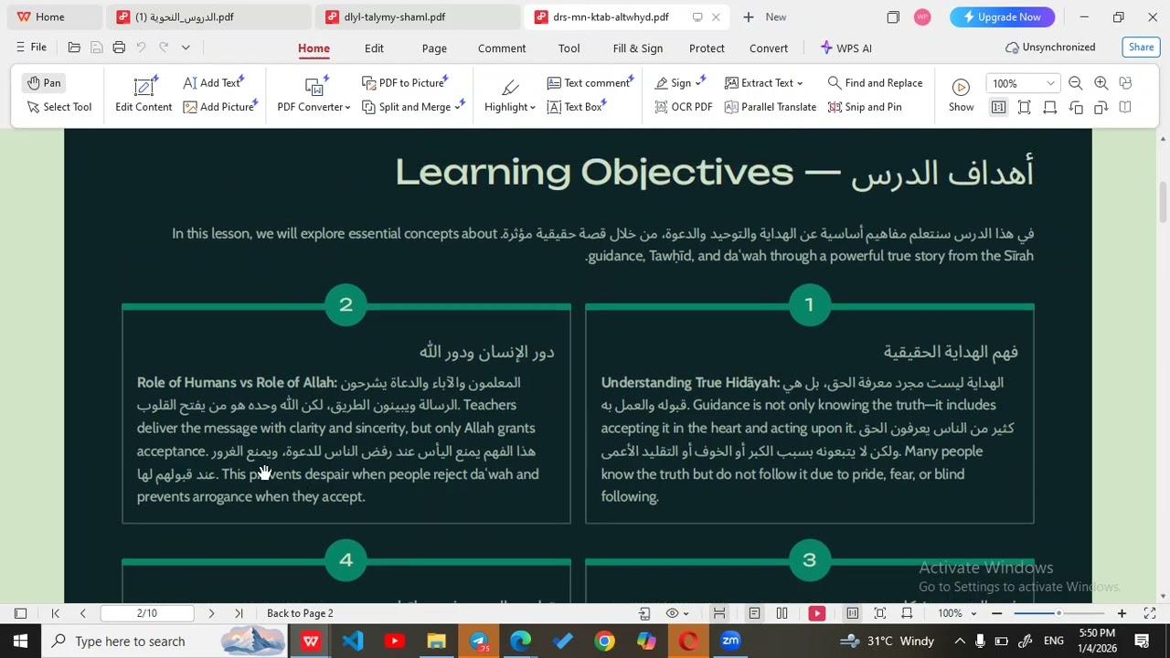
Task: Open ribbon zoom percentage combo box
Action: [x=1023, y=83]
